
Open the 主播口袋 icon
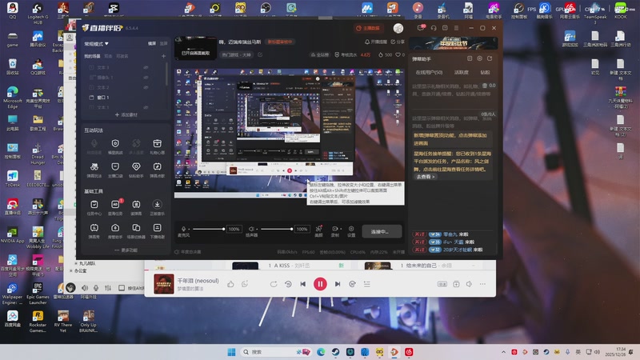click(x=115, y=166)
